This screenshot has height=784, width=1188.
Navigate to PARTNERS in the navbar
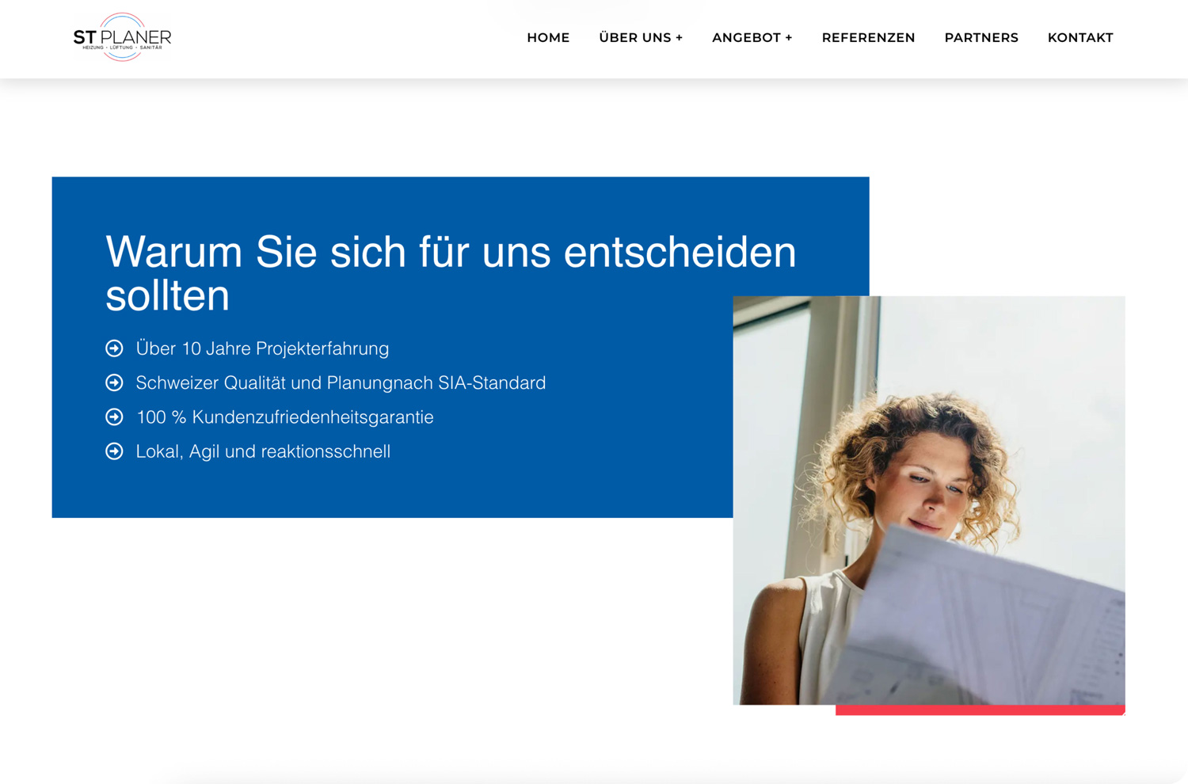tap(981, 38)
